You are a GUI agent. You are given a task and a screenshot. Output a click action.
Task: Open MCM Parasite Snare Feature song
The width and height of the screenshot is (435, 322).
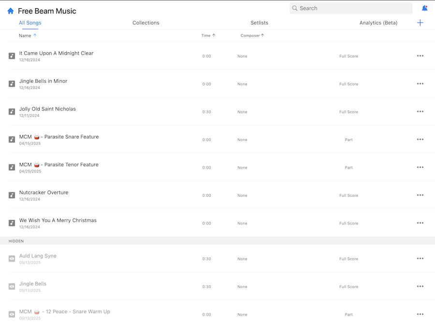coord(59,137)
